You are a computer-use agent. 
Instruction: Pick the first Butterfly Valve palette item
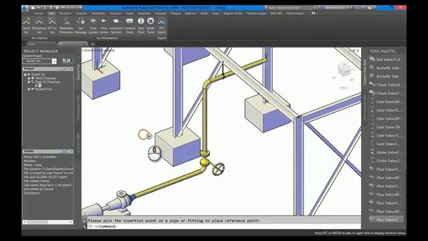(386, 68)
